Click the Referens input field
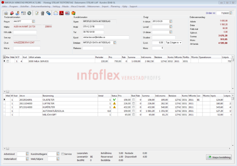The width and height of the screenshot is (237, 166). (93, 48)
